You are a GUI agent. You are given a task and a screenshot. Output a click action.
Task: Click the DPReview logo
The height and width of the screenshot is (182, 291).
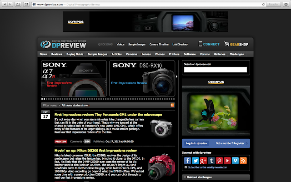pyautogui.click(x=63, y=44)
